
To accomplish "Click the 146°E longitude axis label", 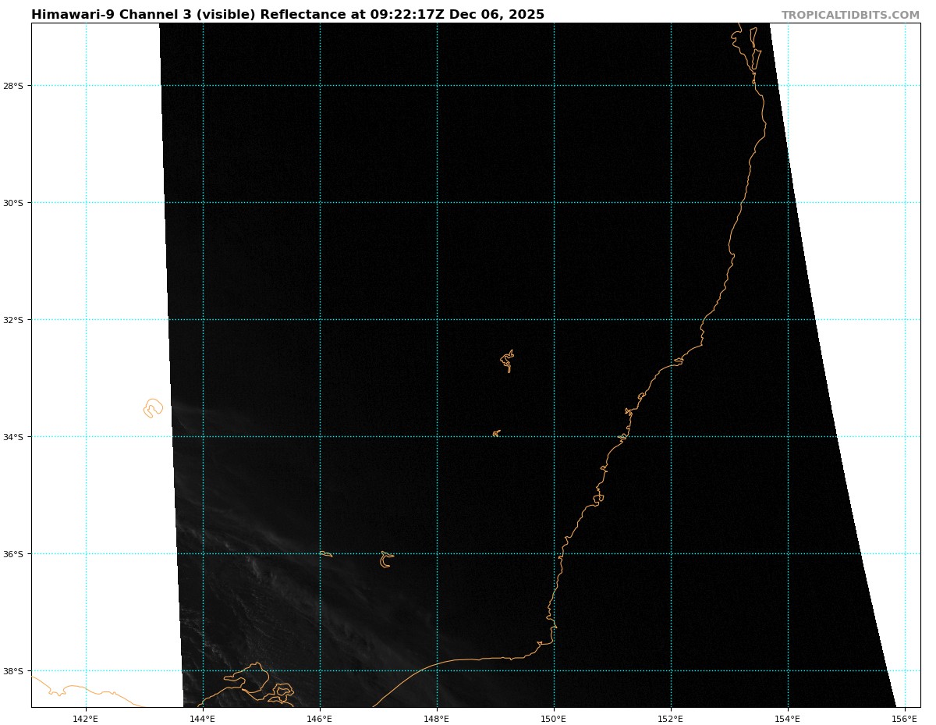I will (320, 718).
